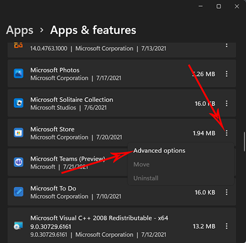This screenshot has width=246, height=243.
Task: Maximize the Settings window
Action: pyautogui.click(x=219, y=7)
